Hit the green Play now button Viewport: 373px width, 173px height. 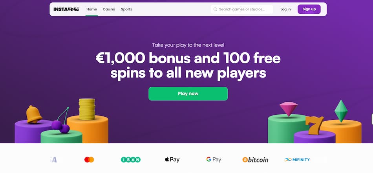tap(188, 94)
